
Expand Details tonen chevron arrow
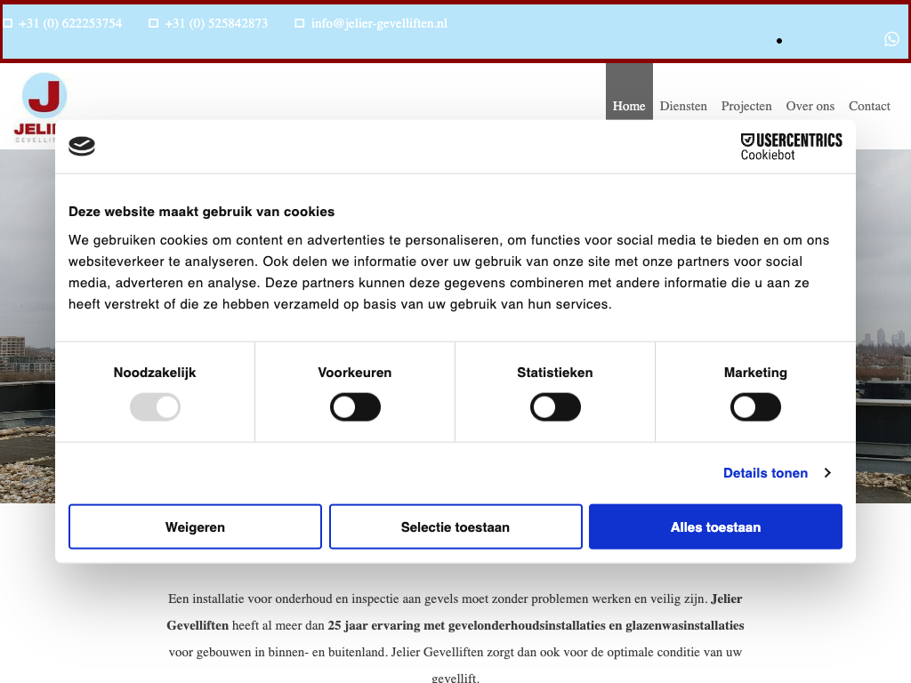[827, 473]
